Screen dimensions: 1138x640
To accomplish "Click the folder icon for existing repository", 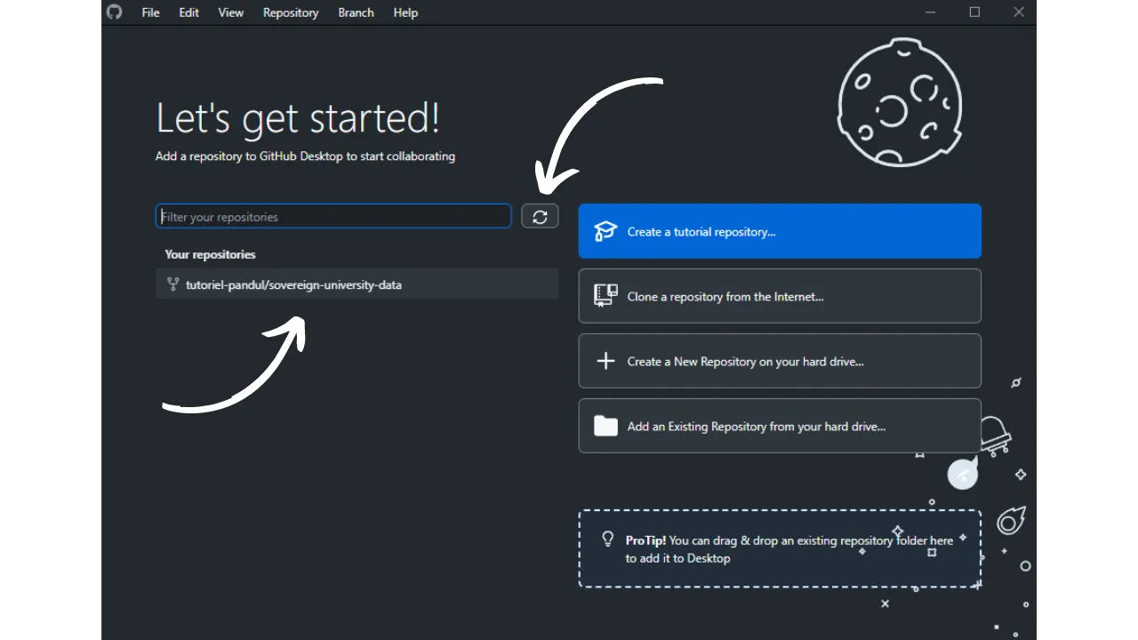I will click(605, 426).
